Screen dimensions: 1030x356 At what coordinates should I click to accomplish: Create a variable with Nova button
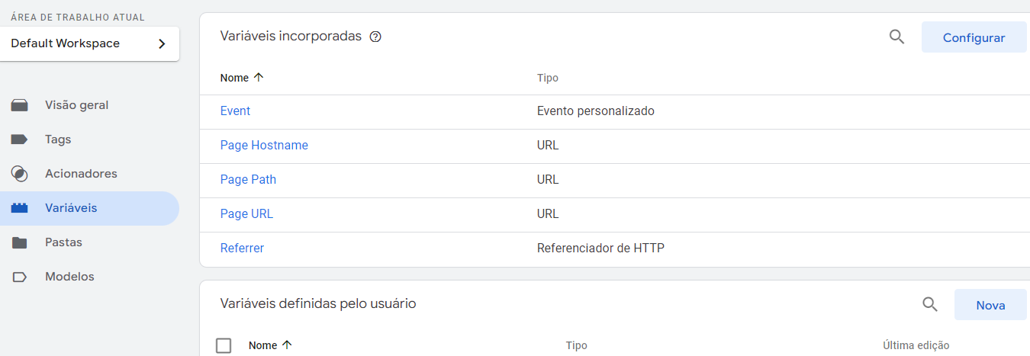(x=990, y=305)
